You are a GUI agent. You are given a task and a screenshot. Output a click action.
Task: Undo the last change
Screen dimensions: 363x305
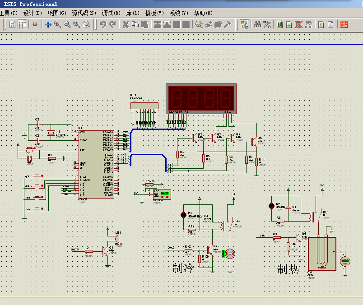coord(103,24)
